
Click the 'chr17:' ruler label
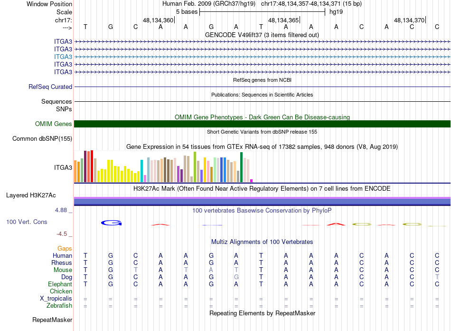click(x=63, y=20)
